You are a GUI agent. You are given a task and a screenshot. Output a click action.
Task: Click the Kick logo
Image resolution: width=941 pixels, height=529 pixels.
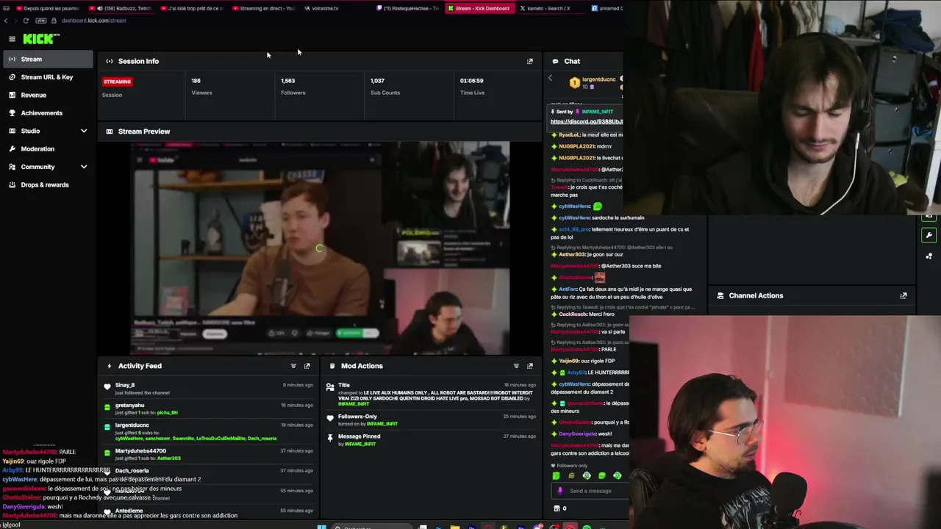click(41, 39)
